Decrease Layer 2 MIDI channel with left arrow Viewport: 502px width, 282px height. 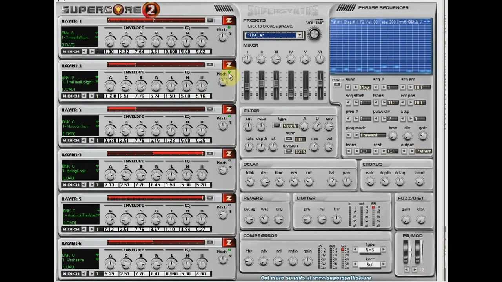(84, 96)
